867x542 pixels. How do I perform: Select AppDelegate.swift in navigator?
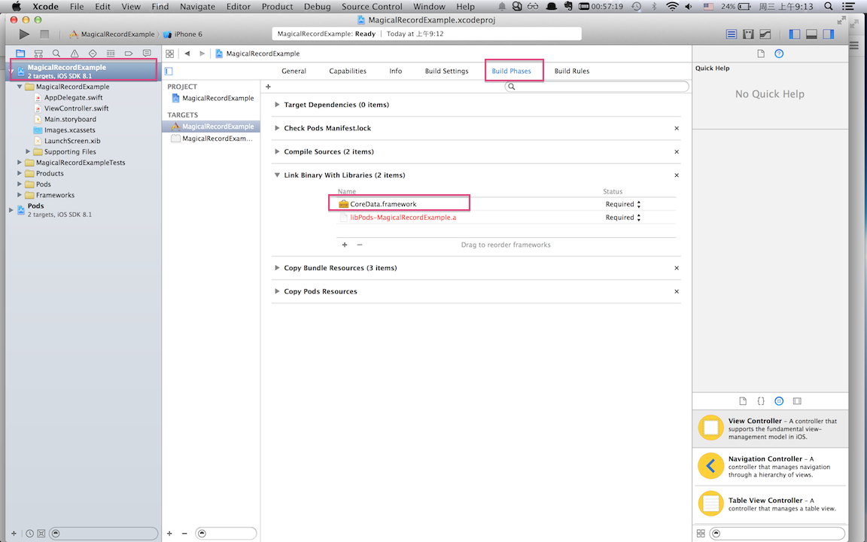74,97
